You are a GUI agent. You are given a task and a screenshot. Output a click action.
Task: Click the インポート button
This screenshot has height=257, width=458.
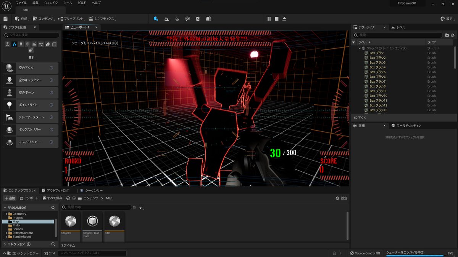click(x=29, y=198)
